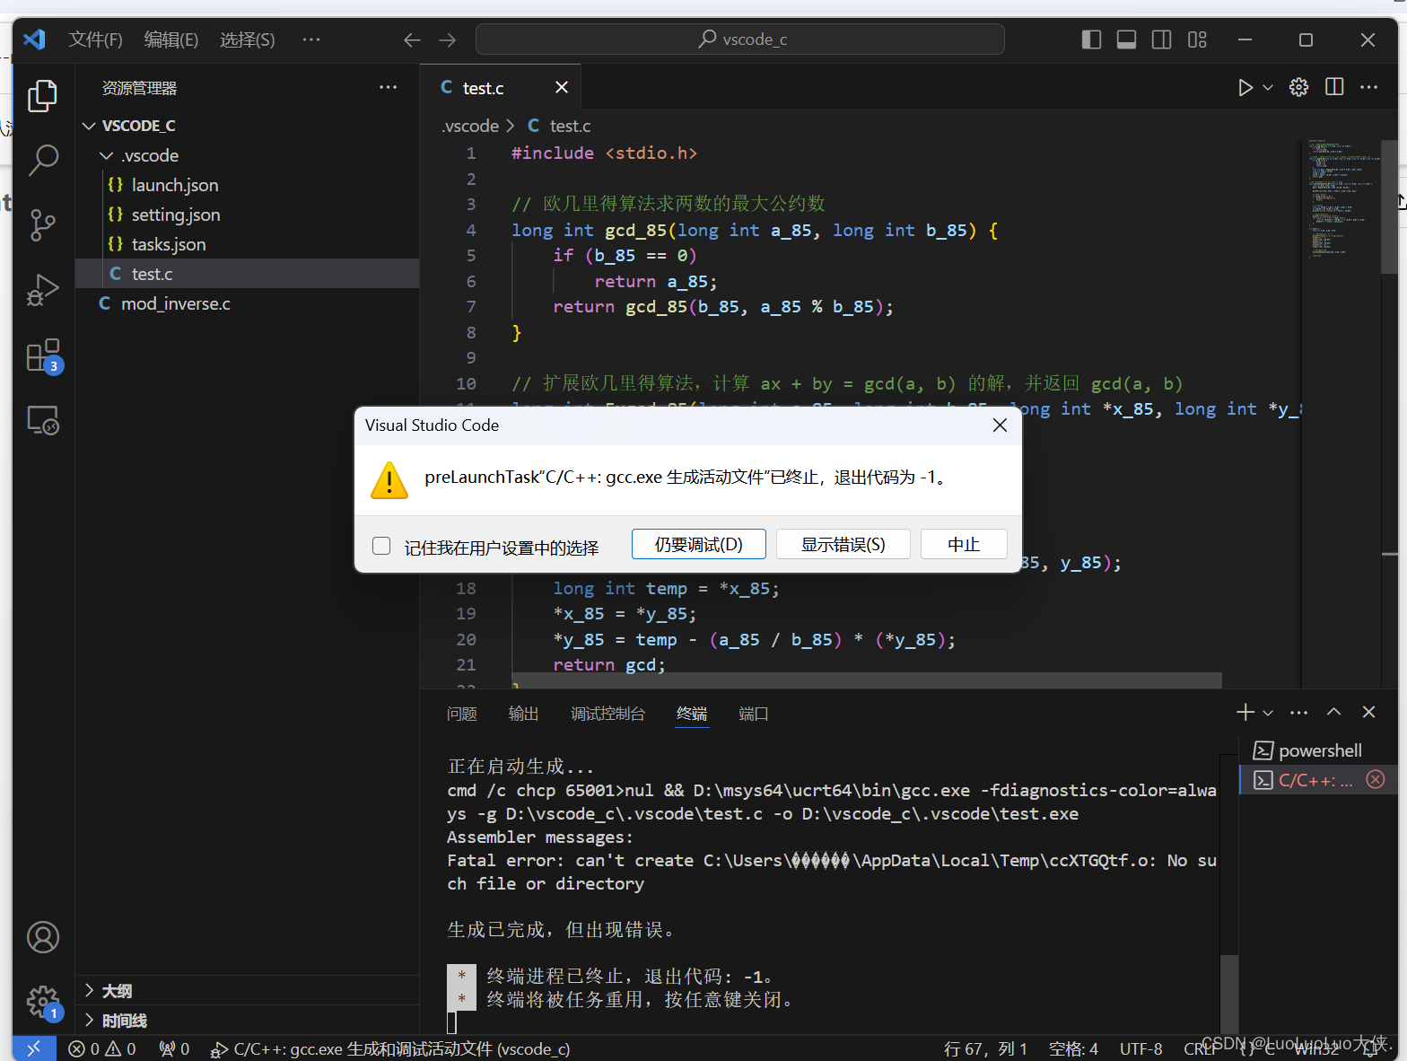Screen dimensions: 1407x1061
Task: Open the Search view in activity bar
Action: 42,161
